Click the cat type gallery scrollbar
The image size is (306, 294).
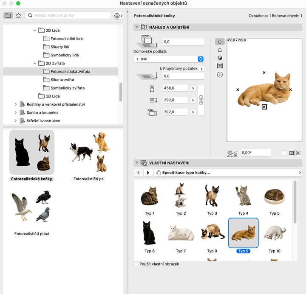(295, 202)
